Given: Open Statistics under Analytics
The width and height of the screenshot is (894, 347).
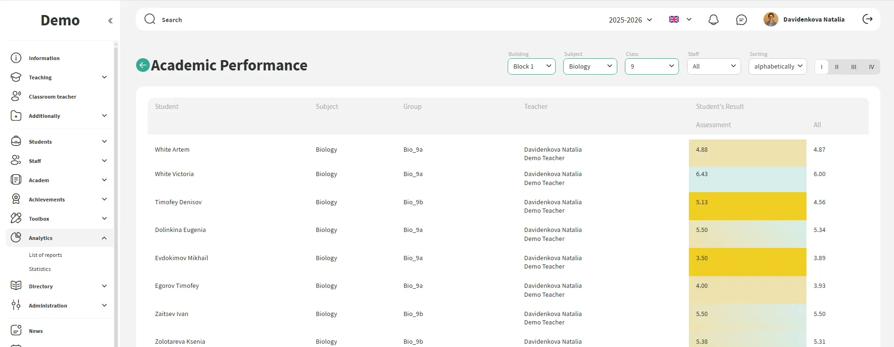Looking at the screenshot, I should (40, 269).
